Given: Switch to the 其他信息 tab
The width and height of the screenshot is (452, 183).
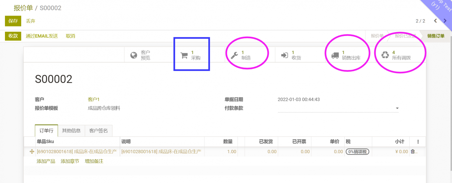Looking at the screenshot, I should pyautogui.click(x=71, y=130).
